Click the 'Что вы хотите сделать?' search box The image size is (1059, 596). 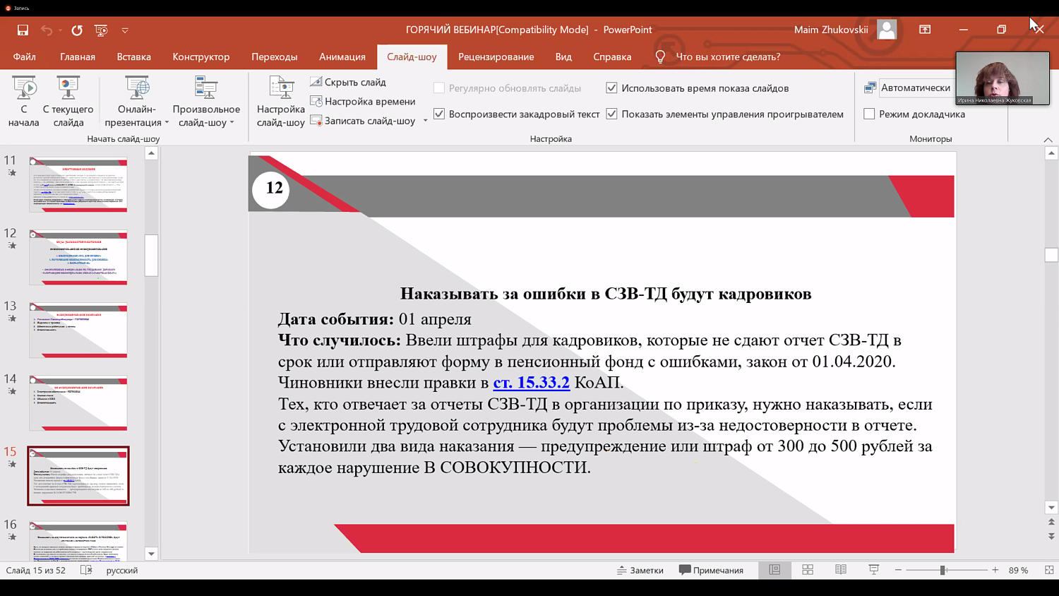pos(728,56)
